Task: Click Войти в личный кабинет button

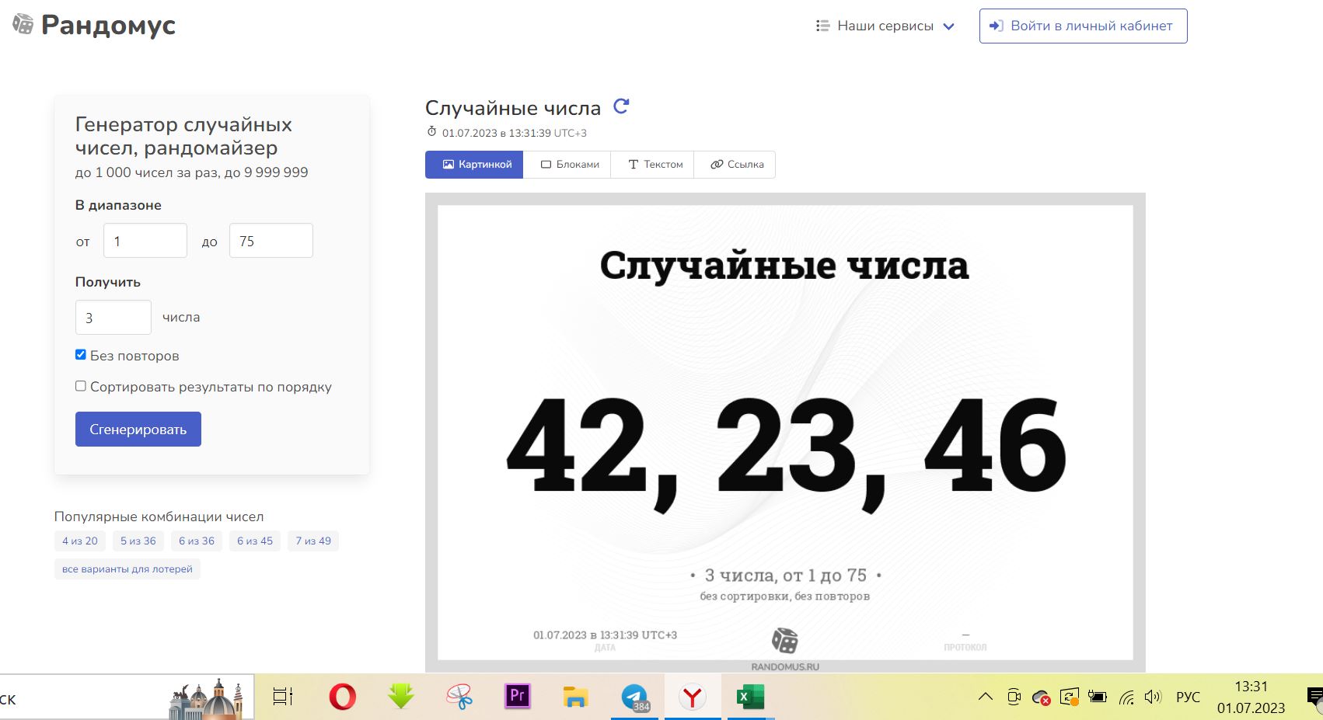Action: pyautogui.click(x=1083, y=26)
